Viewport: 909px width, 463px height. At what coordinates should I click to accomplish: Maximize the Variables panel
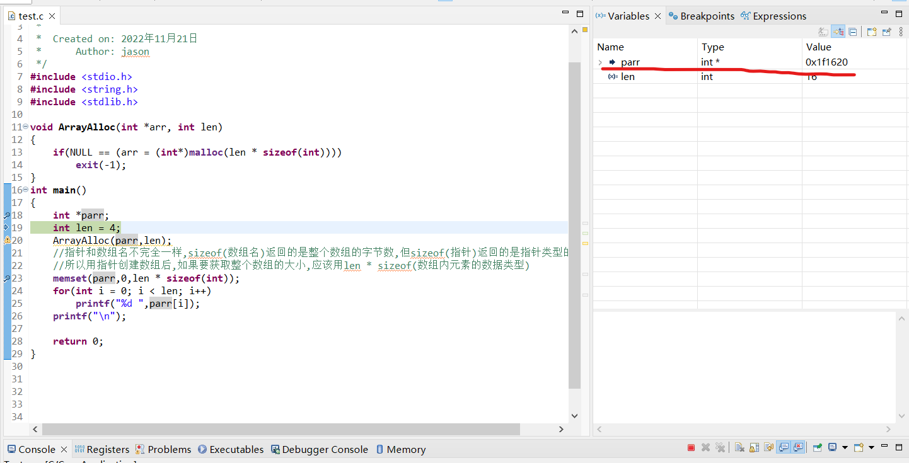click(x=899, y=14)
